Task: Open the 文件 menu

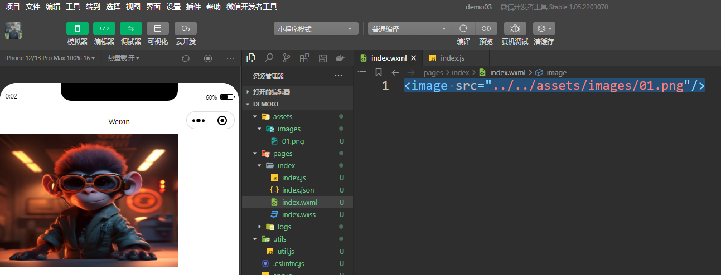Action: point(33,7)
